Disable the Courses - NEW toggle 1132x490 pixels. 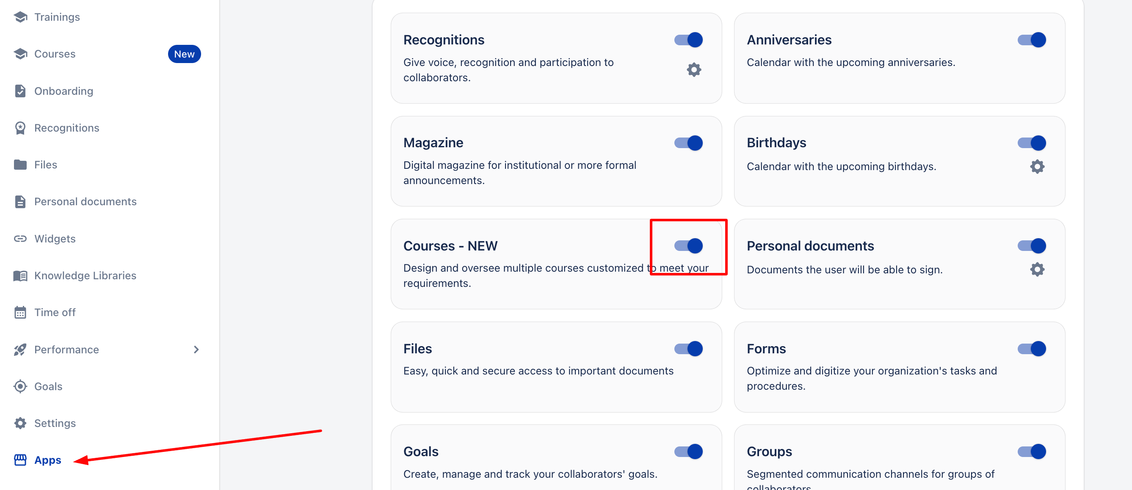(x=689, y=246)
